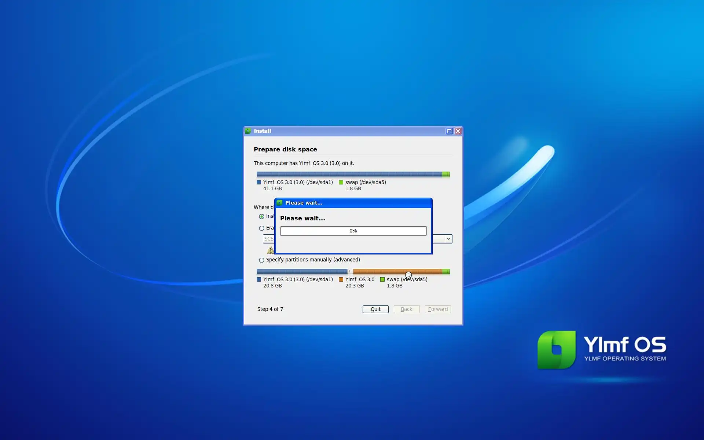Maximize the Install window
Viewport: 704px width, 440px height.
(449, 131)
